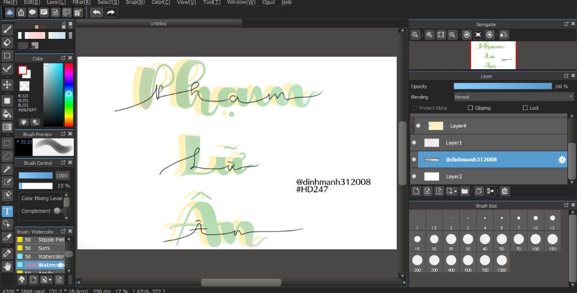Select the Eyedropper tool

point(7,253)
